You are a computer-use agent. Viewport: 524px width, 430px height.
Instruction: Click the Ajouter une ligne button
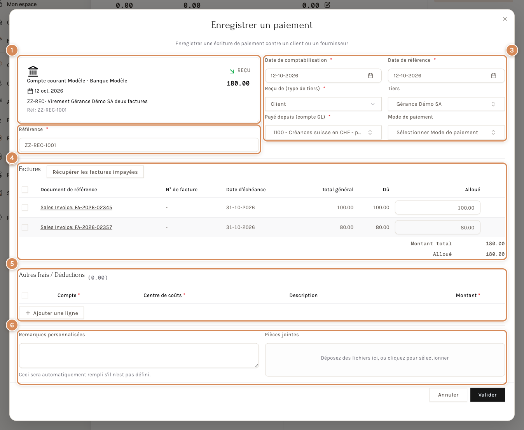52,313
